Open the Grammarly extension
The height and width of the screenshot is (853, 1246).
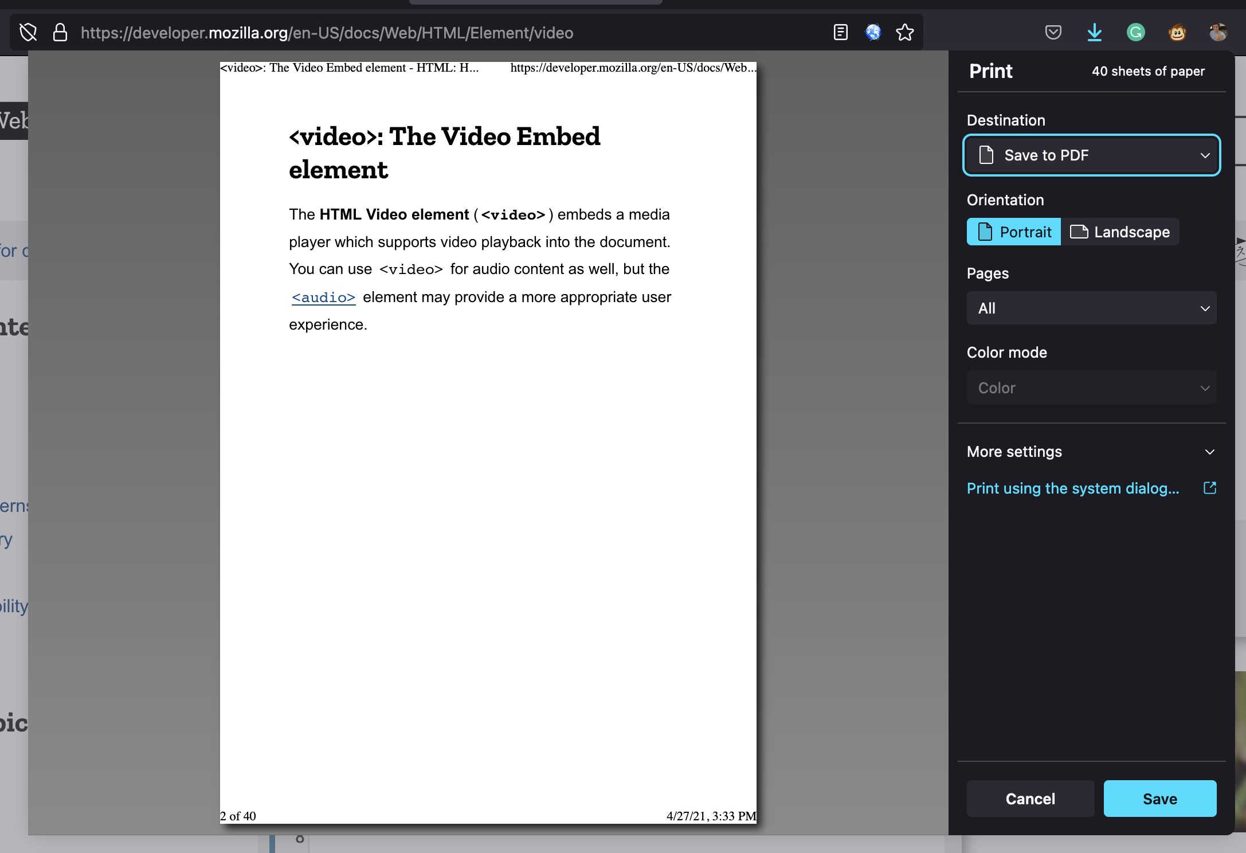(1135, 32)
